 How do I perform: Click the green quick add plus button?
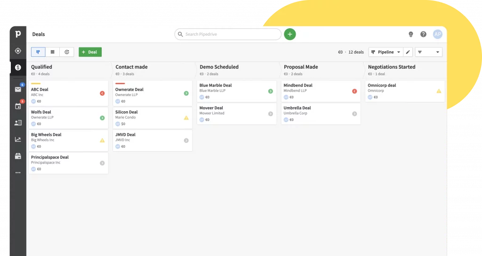(x=289, y=34)
